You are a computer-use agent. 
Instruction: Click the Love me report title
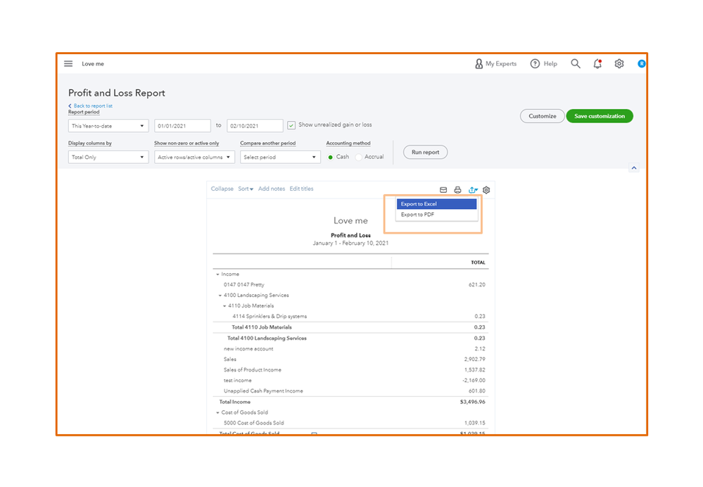(350, 221)
